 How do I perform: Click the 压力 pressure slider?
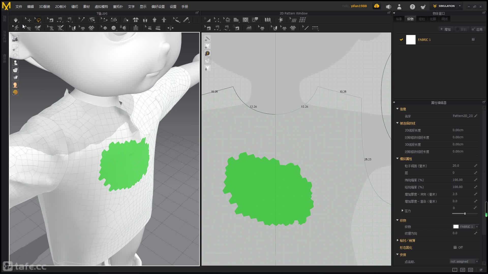click(465, 214)
